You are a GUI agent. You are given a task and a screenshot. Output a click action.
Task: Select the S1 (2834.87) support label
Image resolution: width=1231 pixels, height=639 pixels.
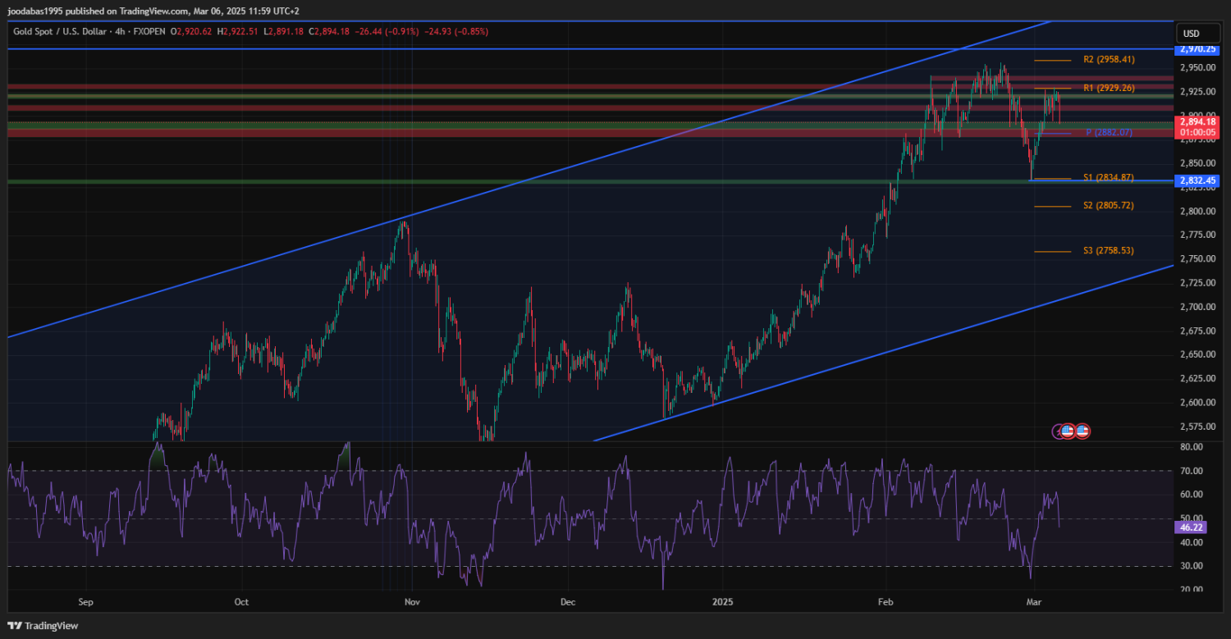1108,178
